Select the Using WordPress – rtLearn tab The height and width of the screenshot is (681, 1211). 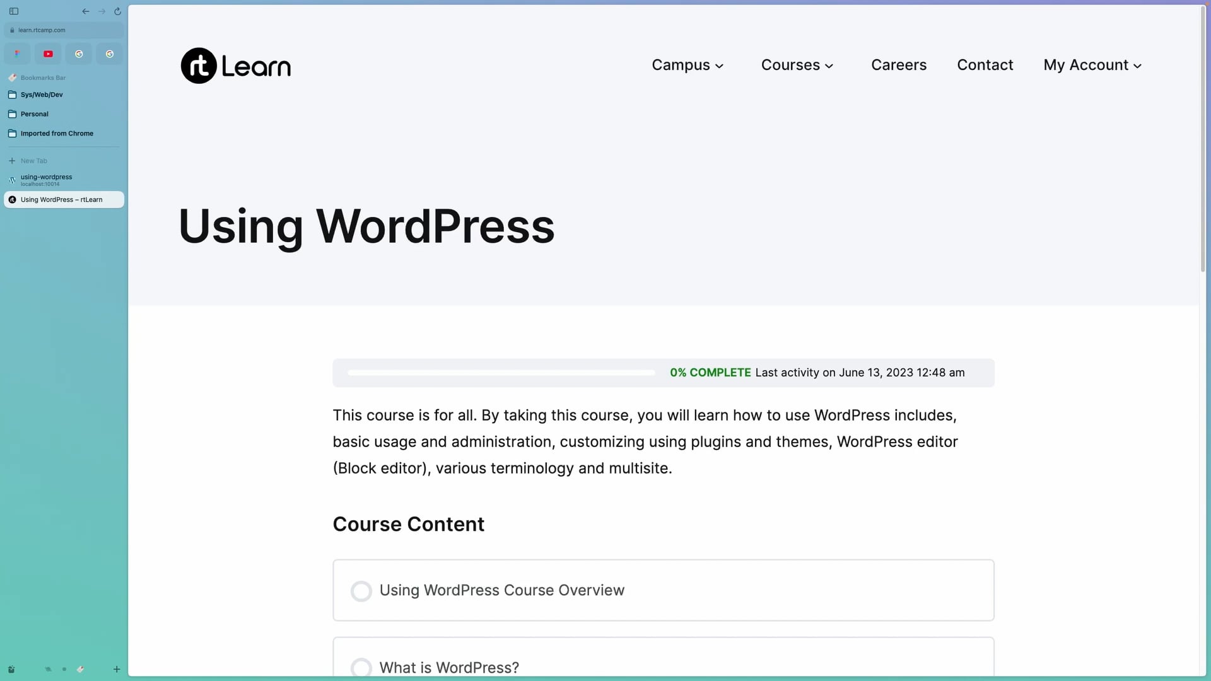[x=64, y=200]
